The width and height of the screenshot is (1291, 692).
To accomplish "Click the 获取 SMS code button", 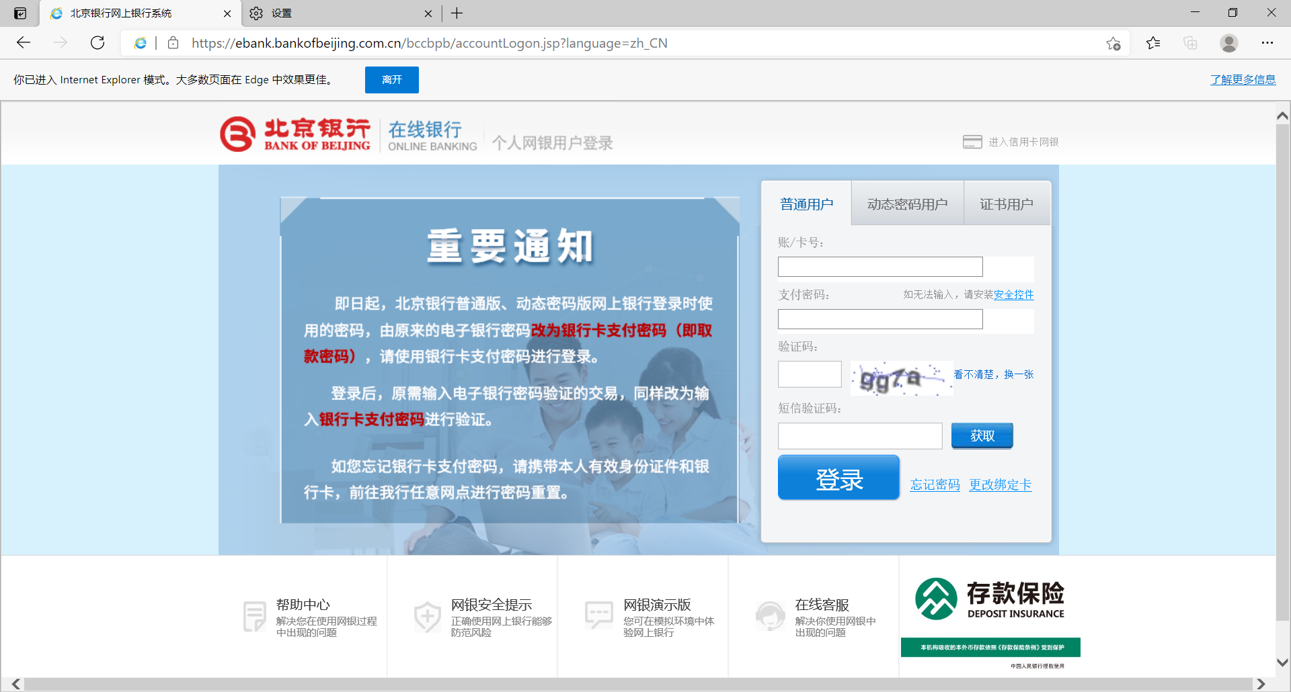I will pos(982,436).
